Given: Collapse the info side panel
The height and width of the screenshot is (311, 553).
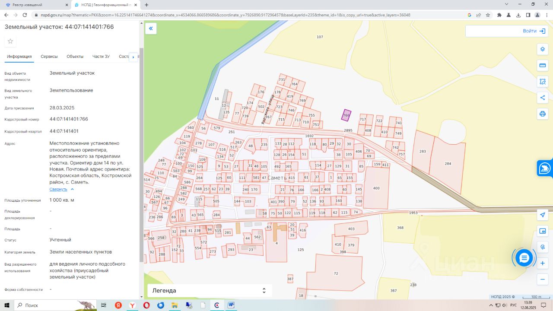Looking at the screenshot, I should coord(151,29).
